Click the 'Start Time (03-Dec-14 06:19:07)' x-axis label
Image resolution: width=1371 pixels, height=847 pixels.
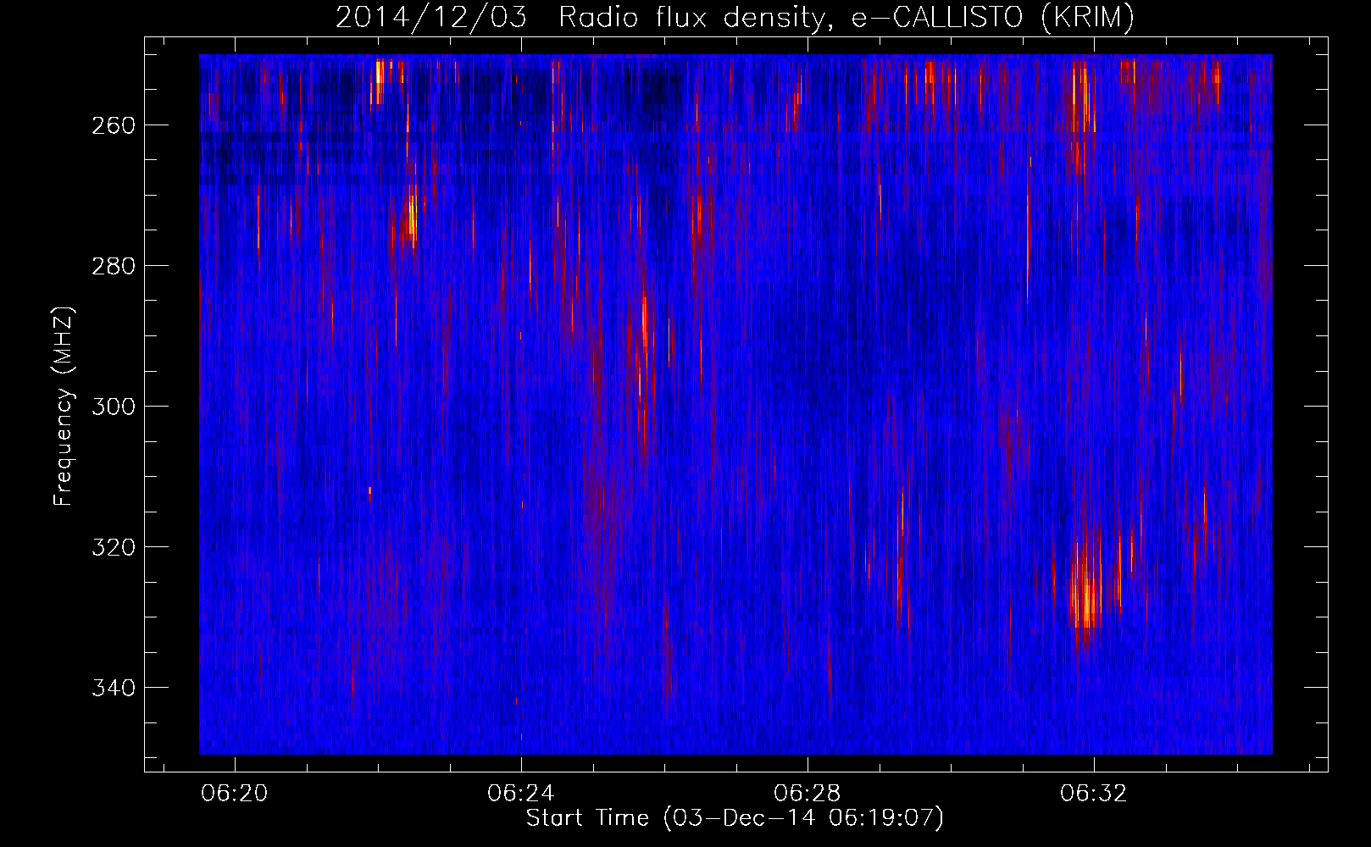pos(735,818)
